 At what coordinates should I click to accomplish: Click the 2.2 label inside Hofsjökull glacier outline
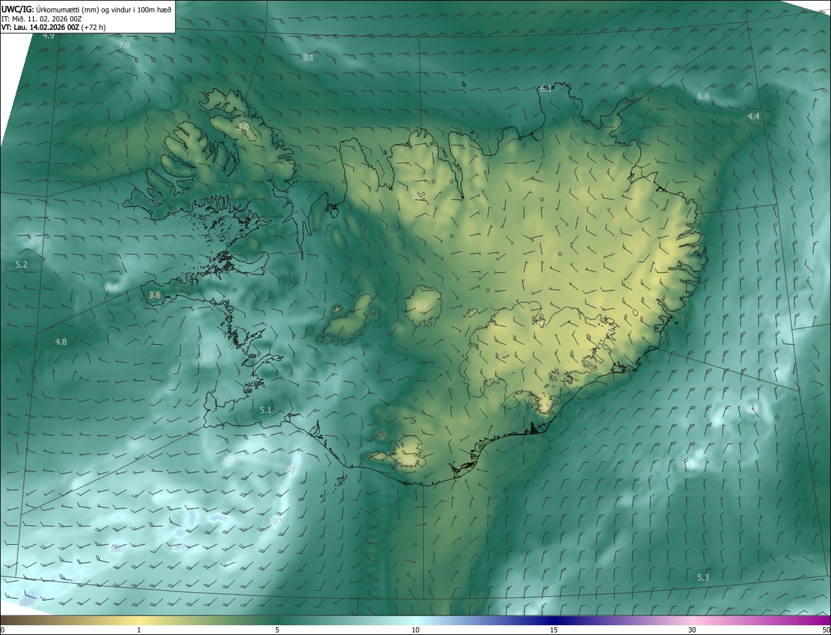point(421,306)
